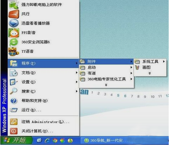Click the 运行(R) run icon
The height and width of the screenshot is (145, 169).
pyautogui.click(x=14, y=110)
